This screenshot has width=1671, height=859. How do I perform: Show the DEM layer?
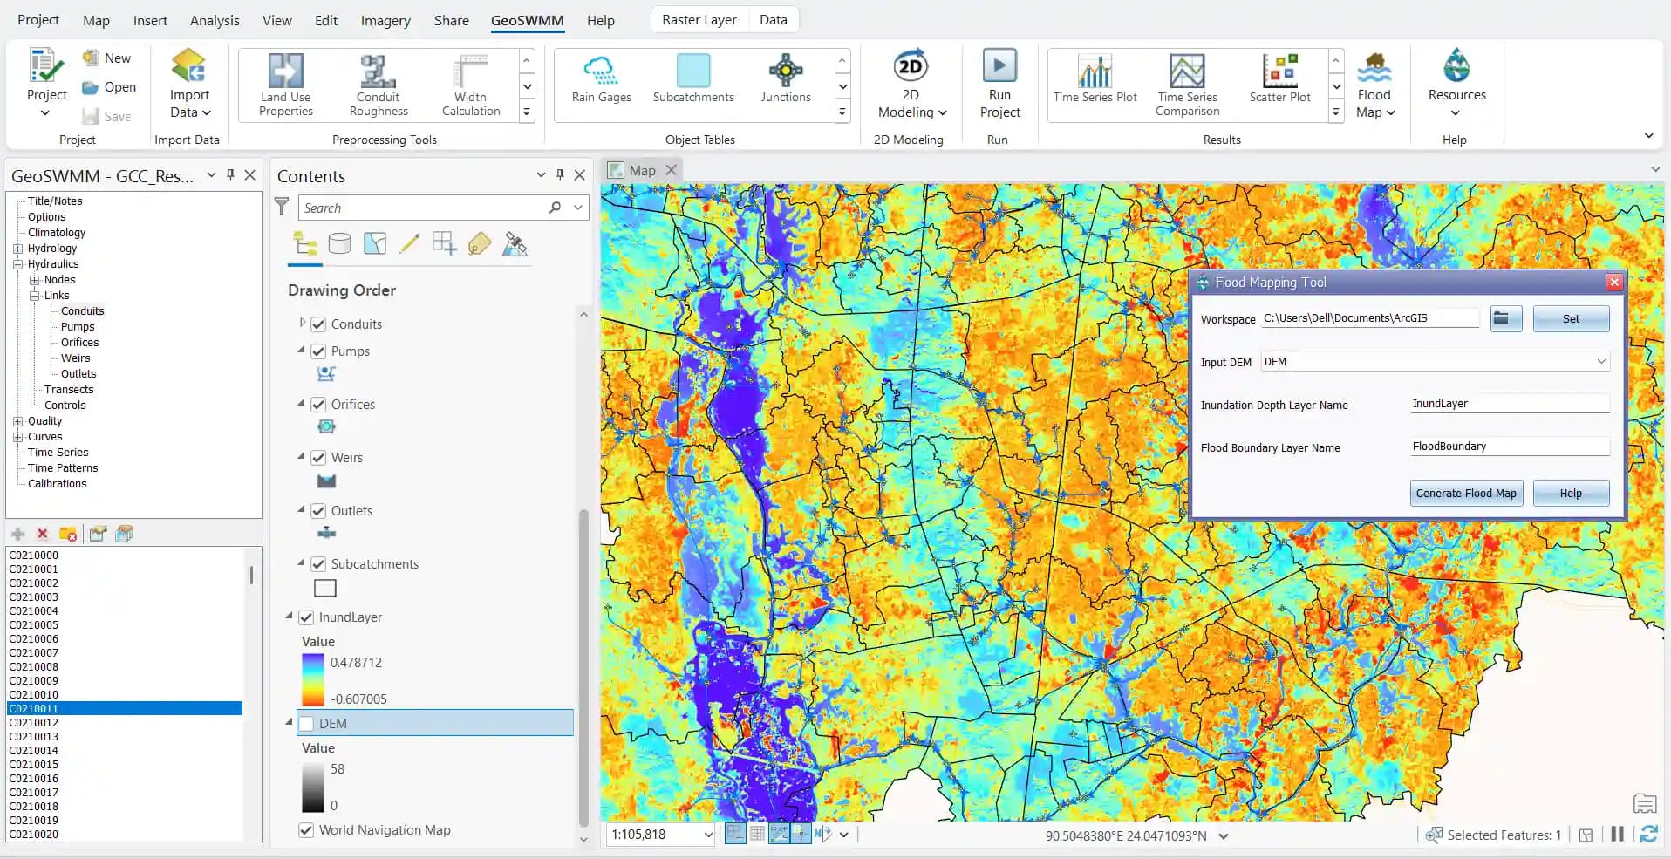[x=306, y=724]
